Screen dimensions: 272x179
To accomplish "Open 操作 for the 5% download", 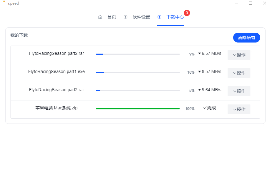I will tap(239, 91).
